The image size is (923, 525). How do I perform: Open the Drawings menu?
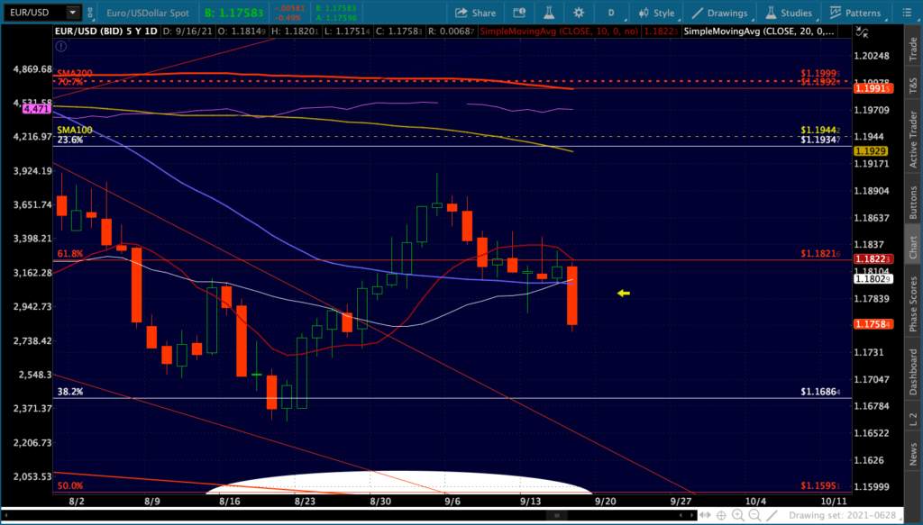pyautogui.click(x=719, y=13)
